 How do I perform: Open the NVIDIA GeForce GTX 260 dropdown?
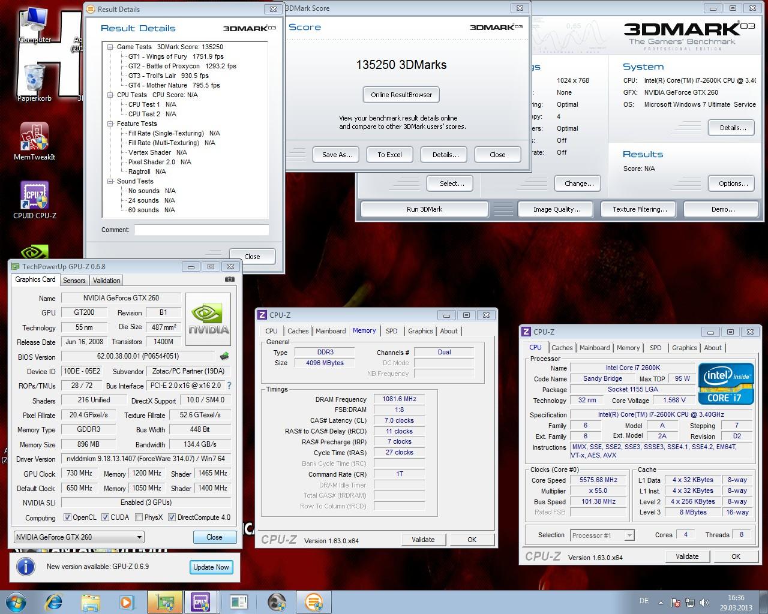79,537
